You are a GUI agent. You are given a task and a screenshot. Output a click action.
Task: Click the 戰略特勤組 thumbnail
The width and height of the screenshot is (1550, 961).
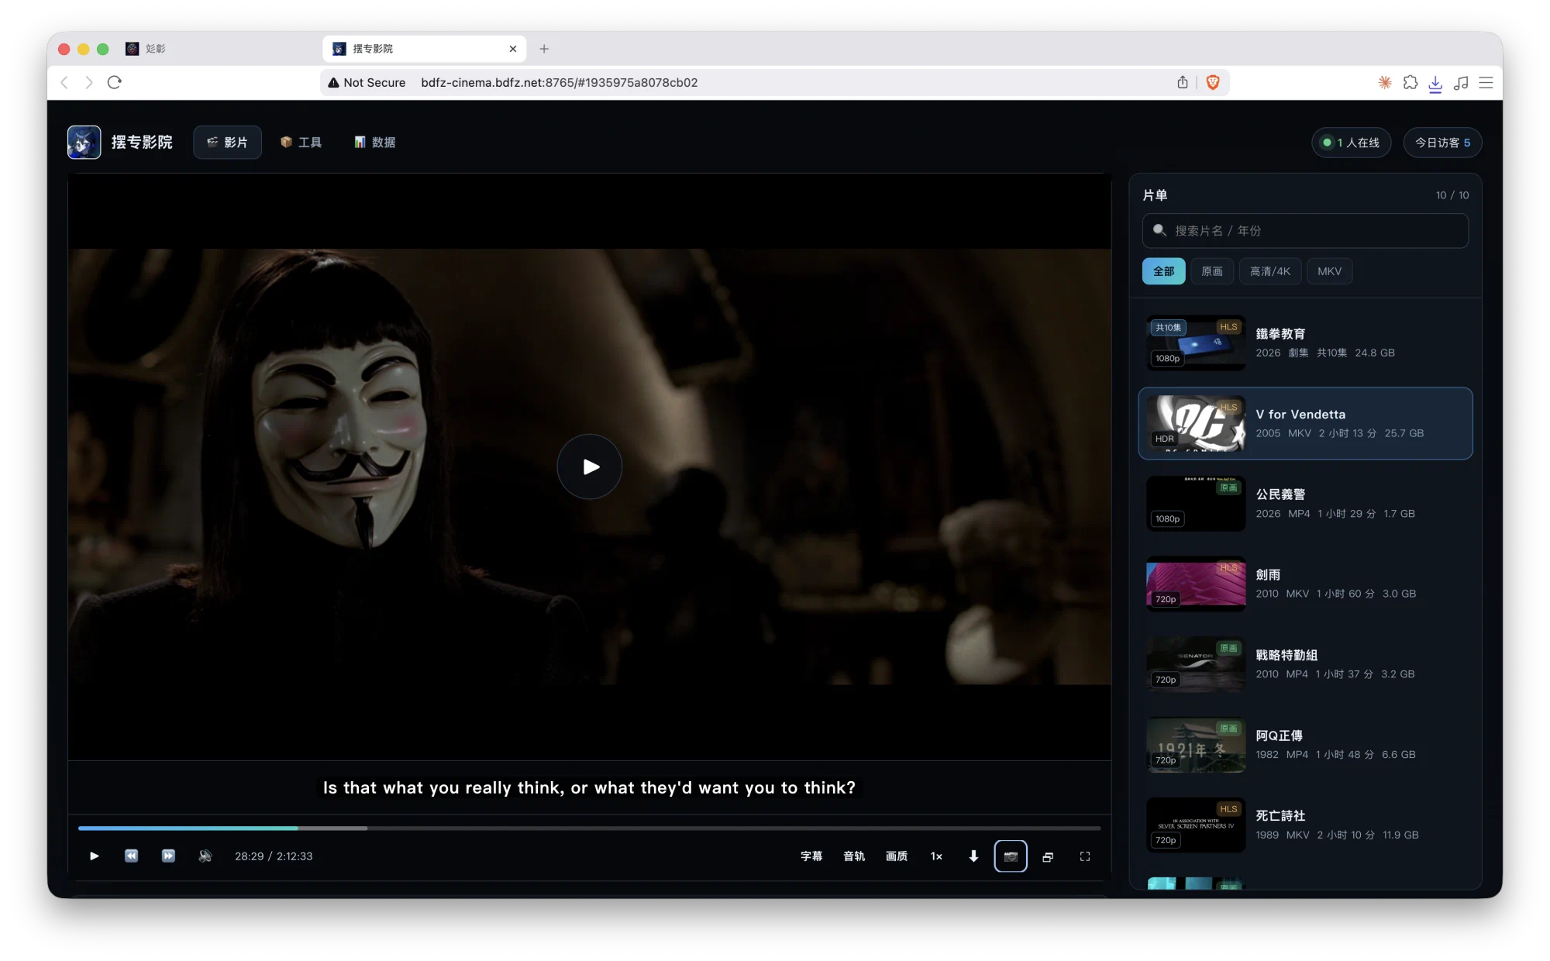pyautogui.click(x=1196, y=664)
